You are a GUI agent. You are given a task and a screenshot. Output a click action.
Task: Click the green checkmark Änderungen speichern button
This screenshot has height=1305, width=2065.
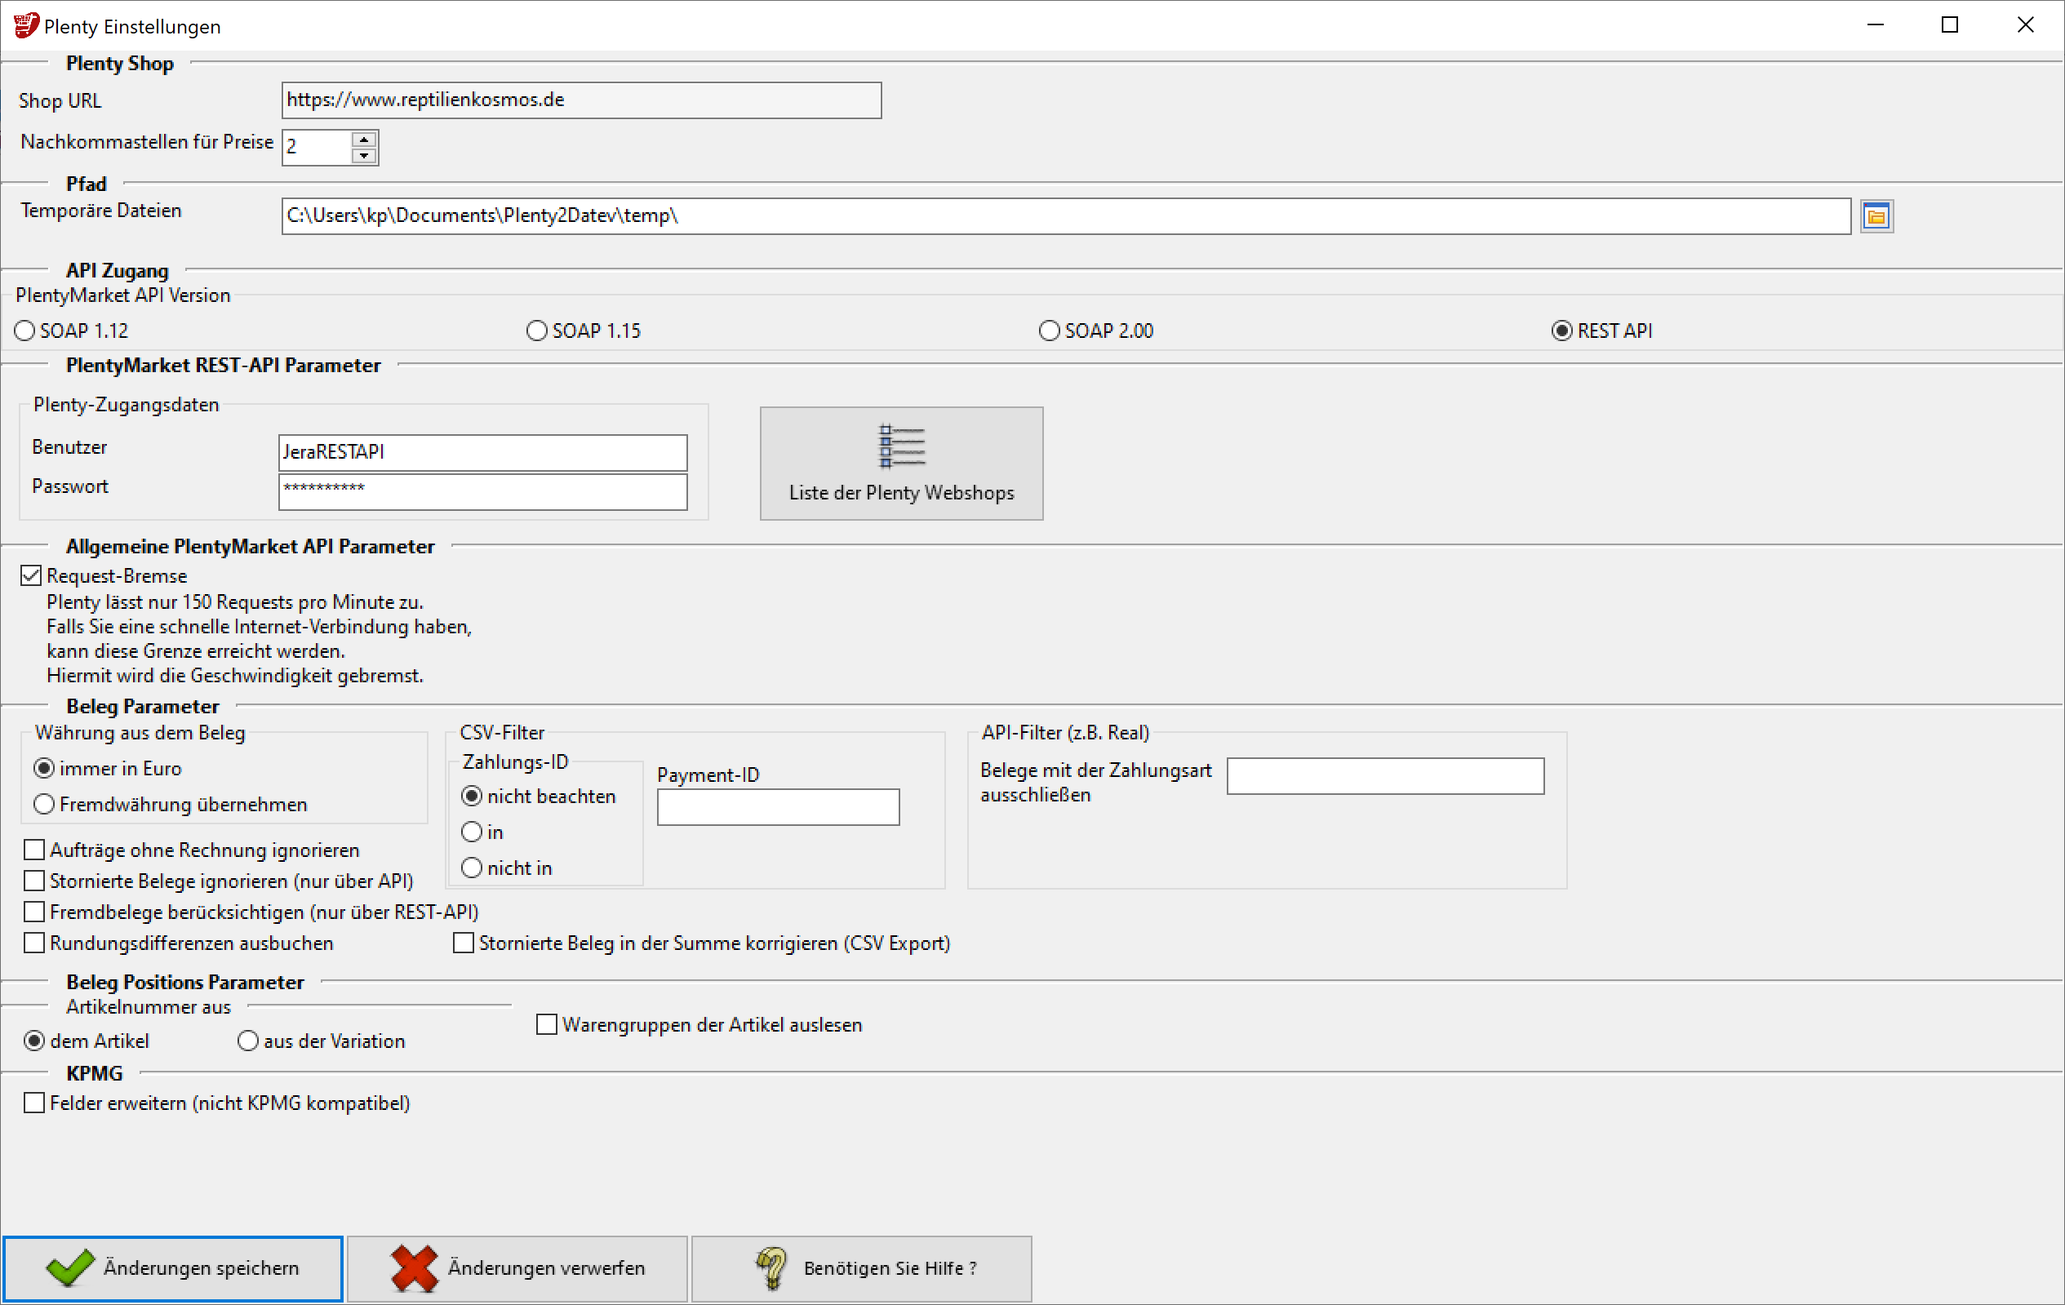click(172, 1267)
